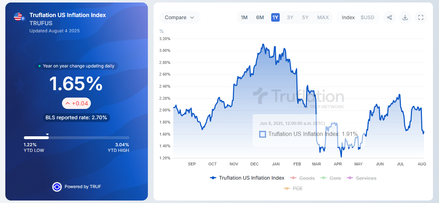Select the Index display mode
The height and width of the screenshot is (203, 439).
[348, 17]
